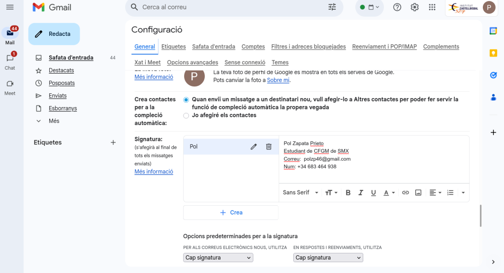Open text color picker in signature toolbar

389,192
